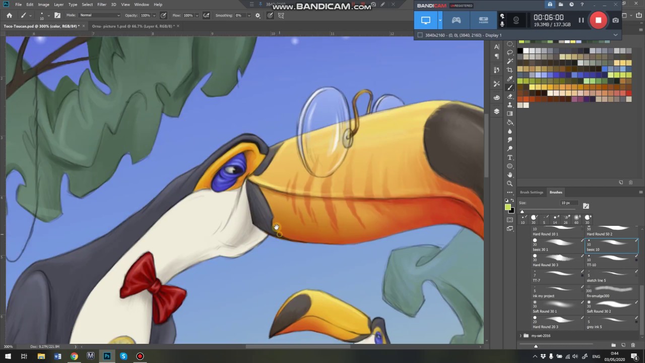Screen dimensions: 645x363
Task: Open smoothing options gear
Action: [257, 16]
